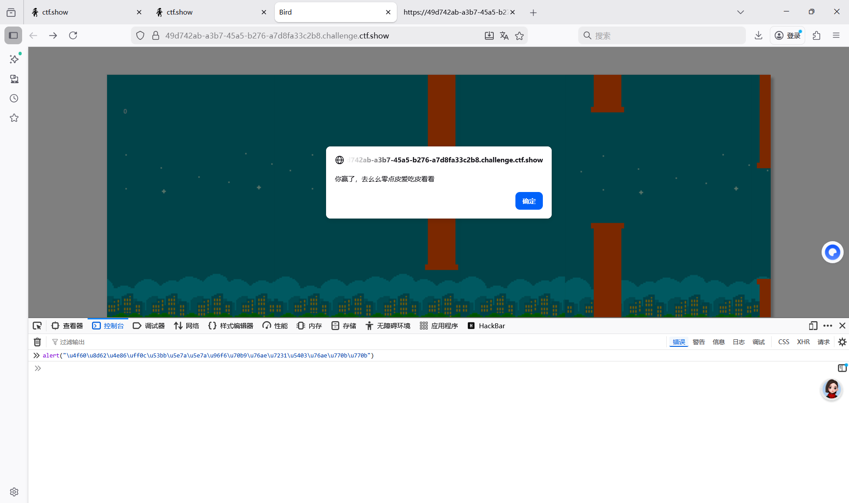Open DevTools more options menu

coord(827,326)
